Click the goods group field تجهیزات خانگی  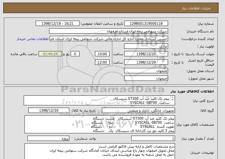(139, 111)
